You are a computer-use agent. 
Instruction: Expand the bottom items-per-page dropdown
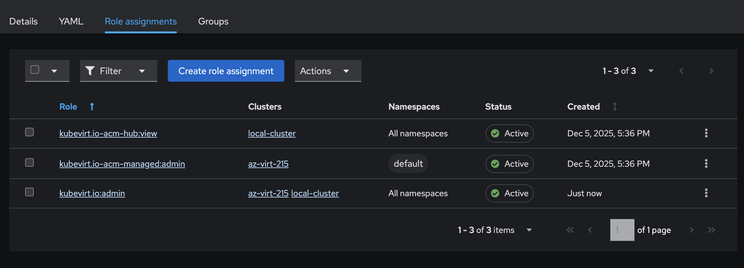(529, 230)
